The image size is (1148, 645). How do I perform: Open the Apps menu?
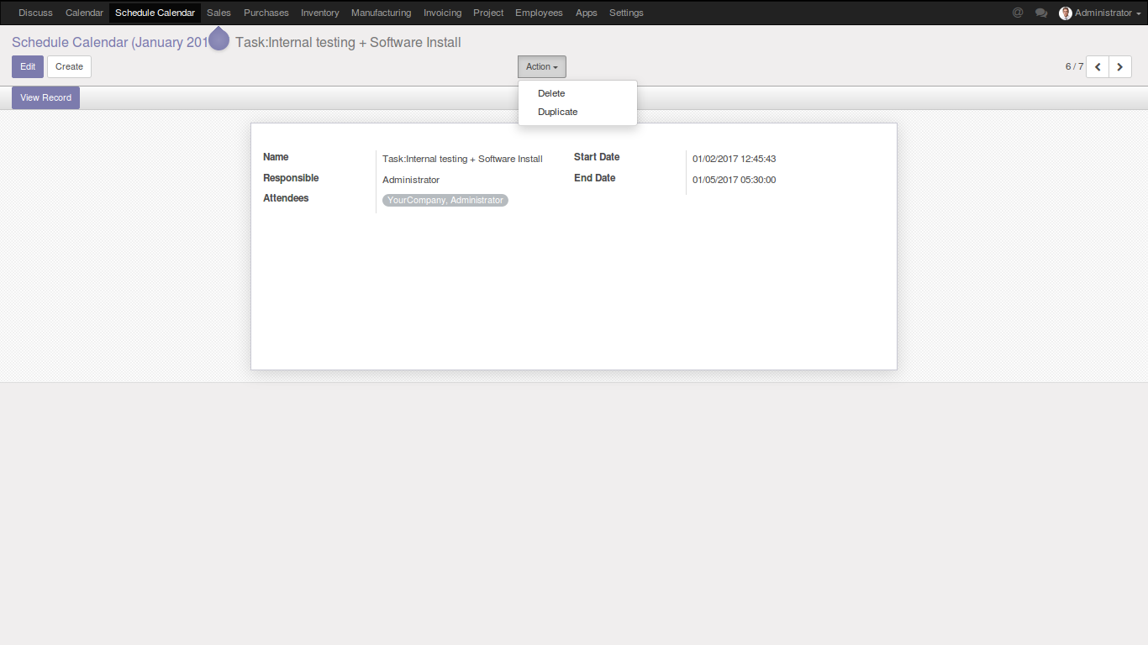click(587, 13)
